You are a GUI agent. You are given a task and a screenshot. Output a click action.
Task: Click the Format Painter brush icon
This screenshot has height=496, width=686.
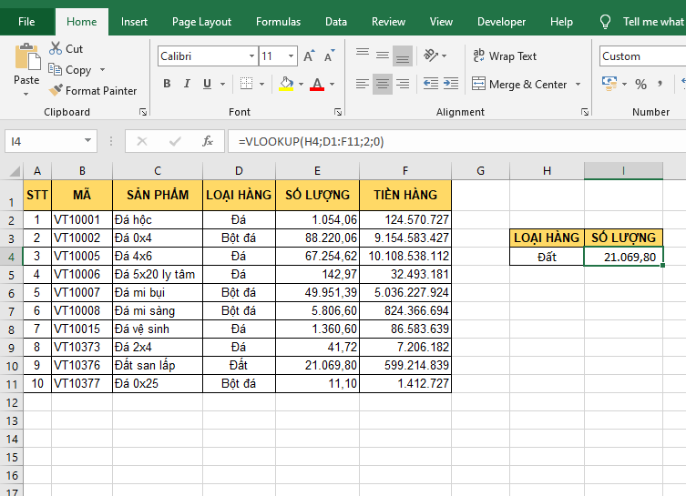click(x=56, y=90)
